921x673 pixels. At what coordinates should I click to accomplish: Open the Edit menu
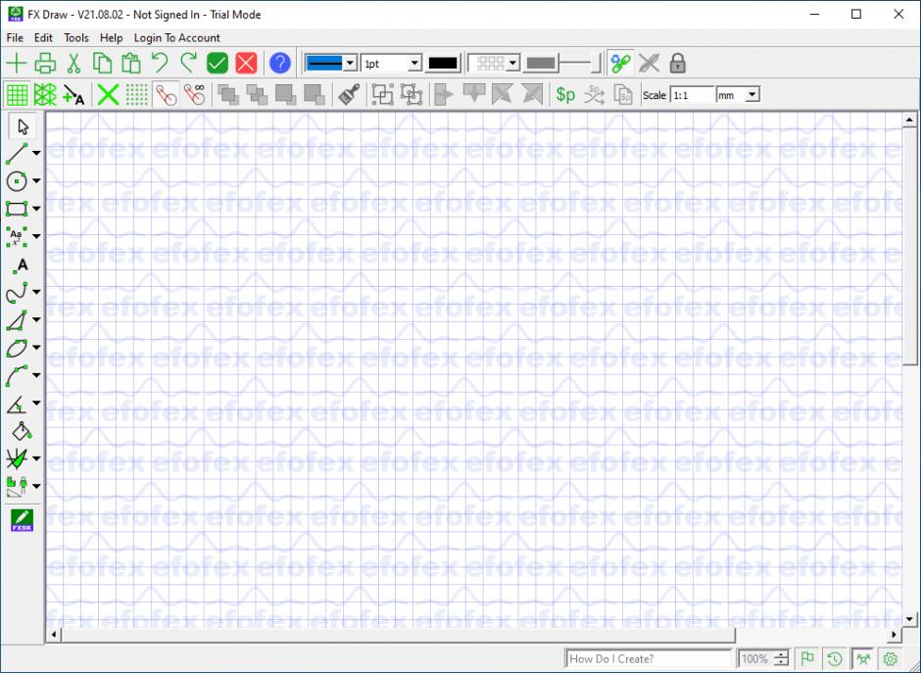pyautogui.click(x=43, y=37)
